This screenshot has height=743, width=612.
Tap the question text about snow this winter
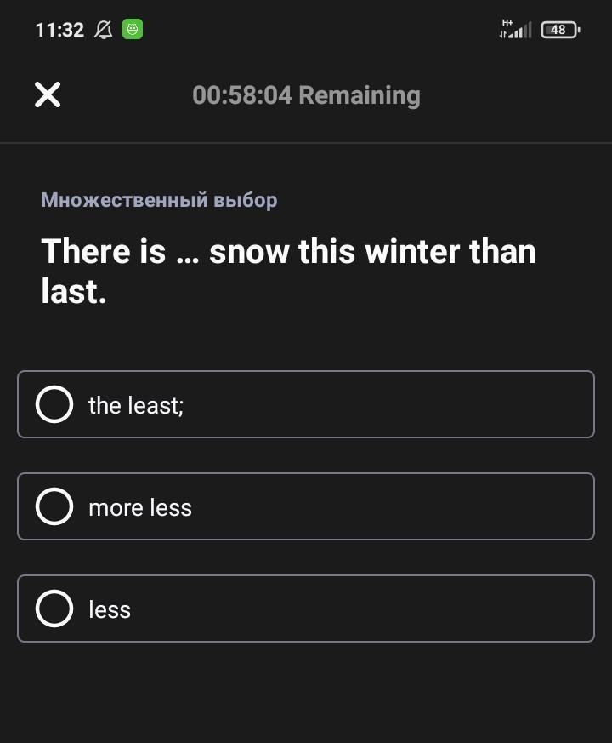(289, 271)
